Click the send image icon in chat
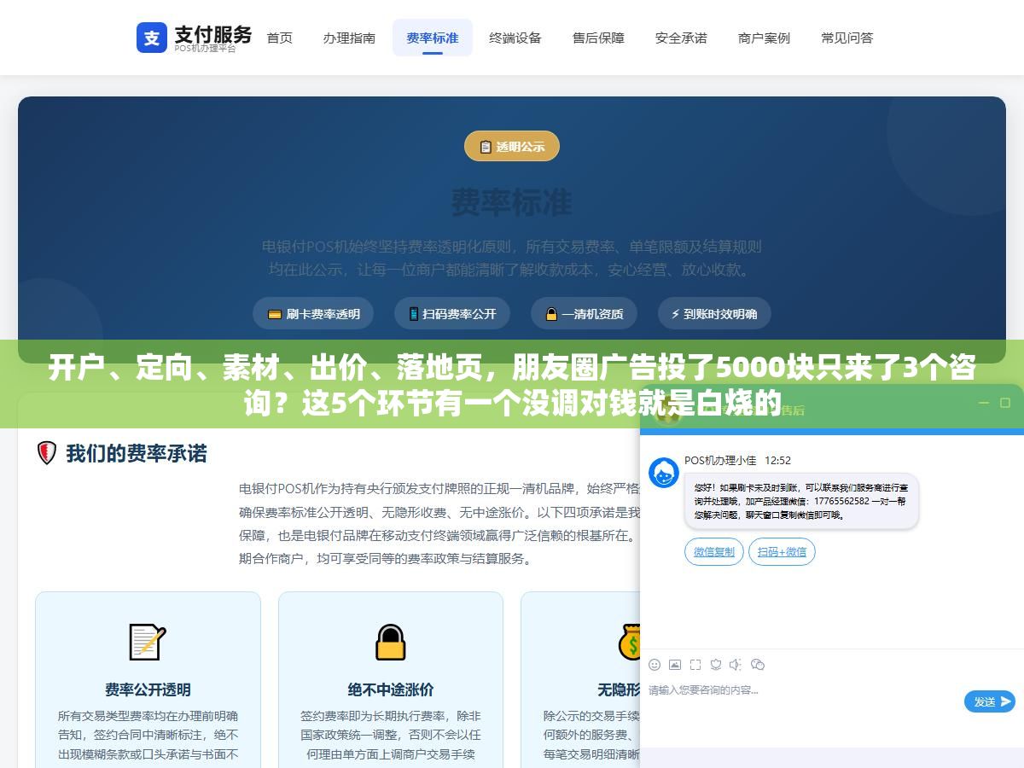Viewport: 1024px width, 768px height. tap(675, 665)
